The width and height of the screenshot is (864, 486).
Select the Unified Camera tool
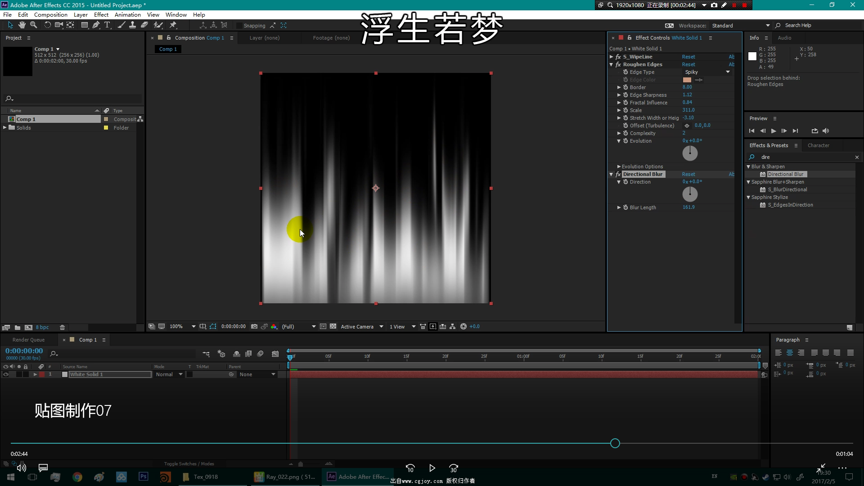[59, 25]
